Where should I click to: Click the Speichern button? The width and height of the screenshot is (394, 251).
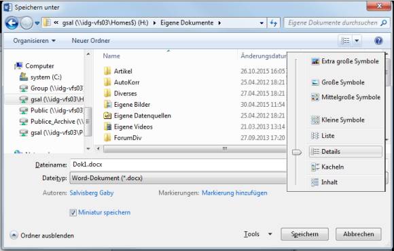pyautogui.click(x=304, y=234)
